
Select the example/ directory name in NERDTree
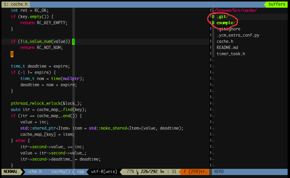click(x=226, y=23)
